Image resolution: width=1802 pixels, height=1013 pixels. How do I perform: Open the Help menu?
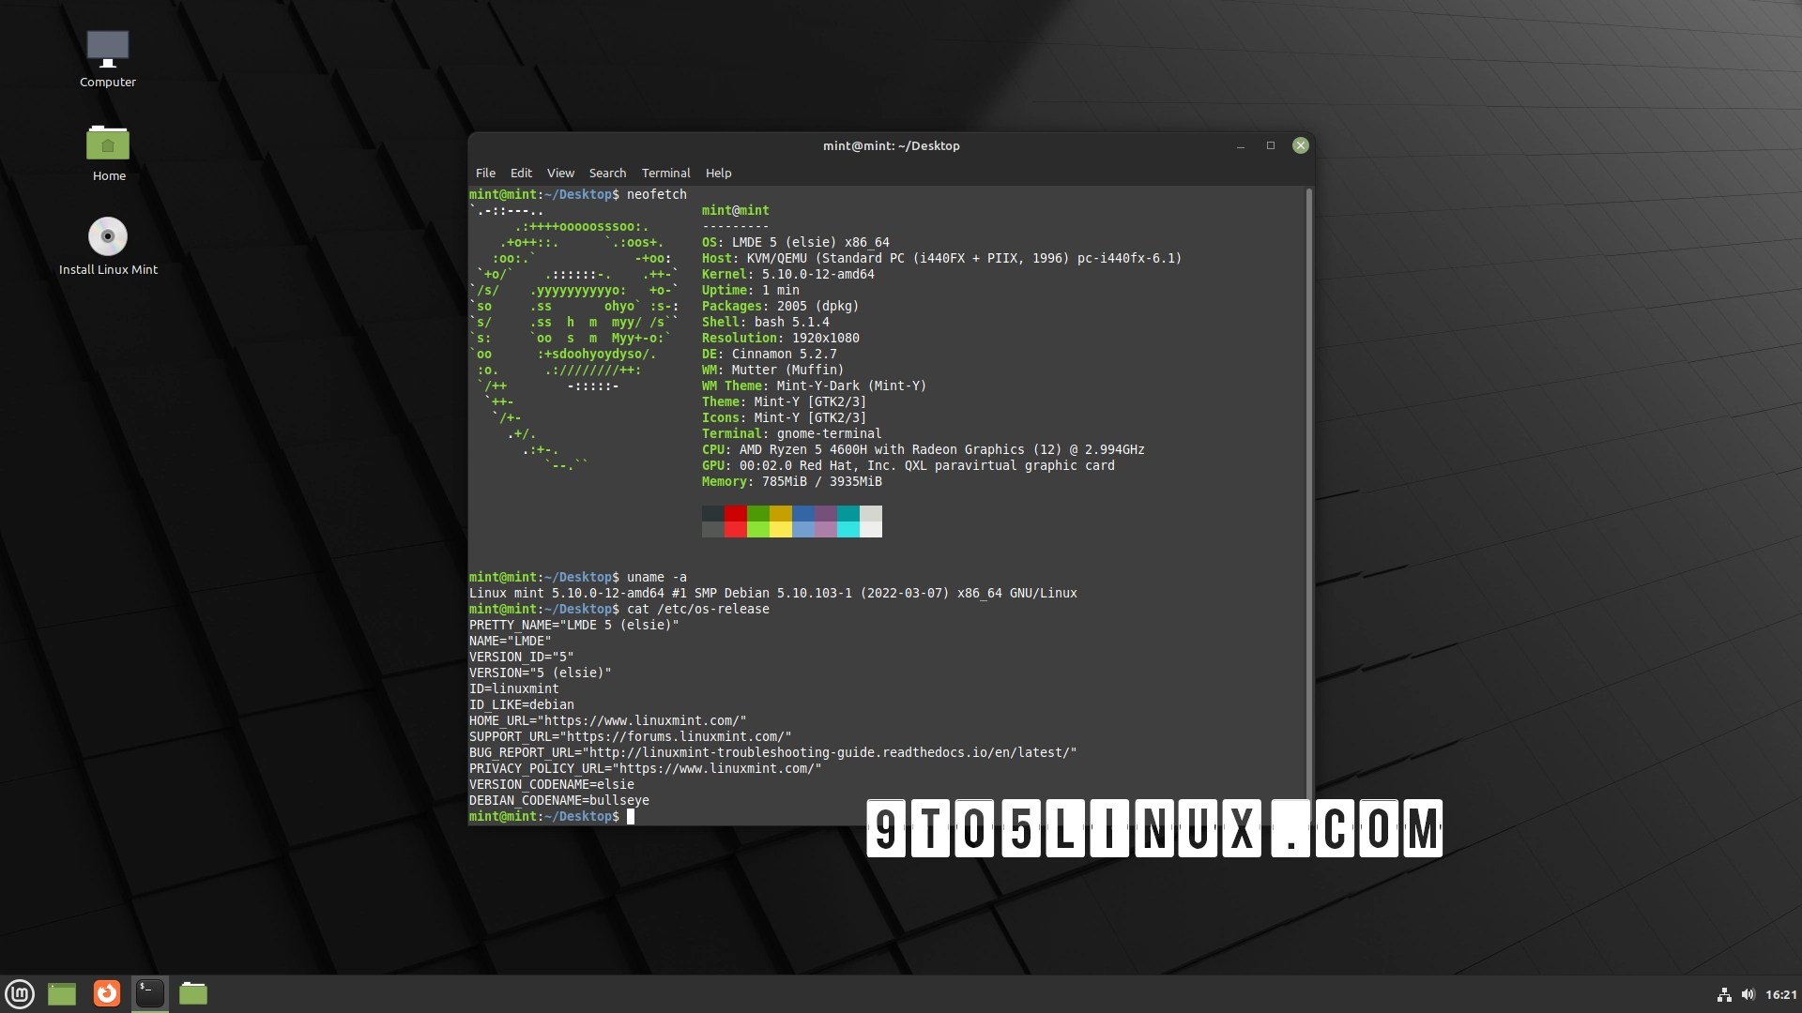click(718, 173)
